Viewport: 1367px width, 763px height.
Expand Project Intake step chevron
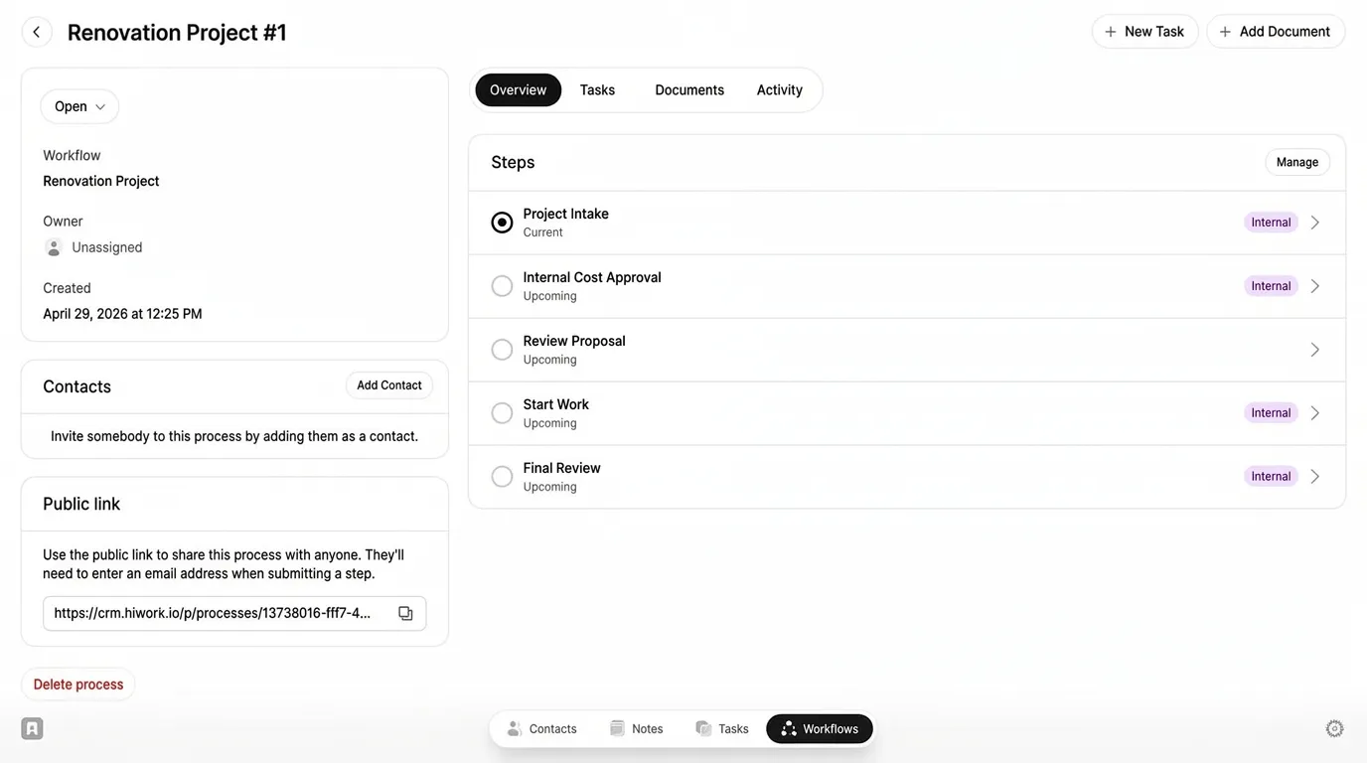coord(1314,223)
